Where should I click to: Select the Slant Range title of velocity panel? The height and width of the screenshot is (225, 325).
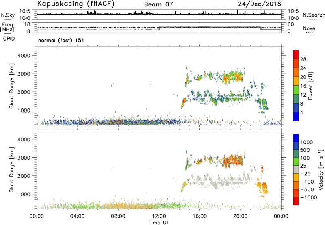[11, 170]
